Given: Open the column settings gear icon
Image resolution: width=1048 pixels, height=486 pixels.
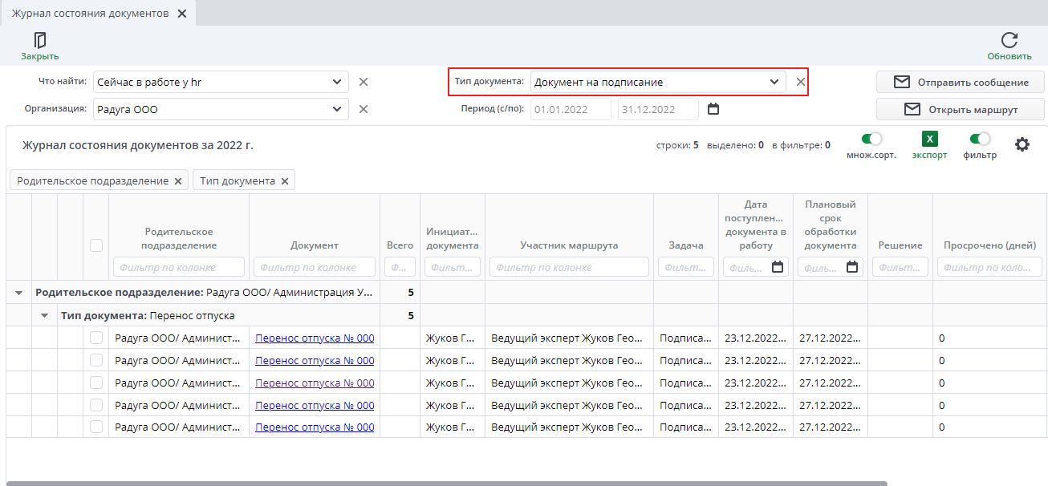Looking at the screenshot, I should 1022,144.
